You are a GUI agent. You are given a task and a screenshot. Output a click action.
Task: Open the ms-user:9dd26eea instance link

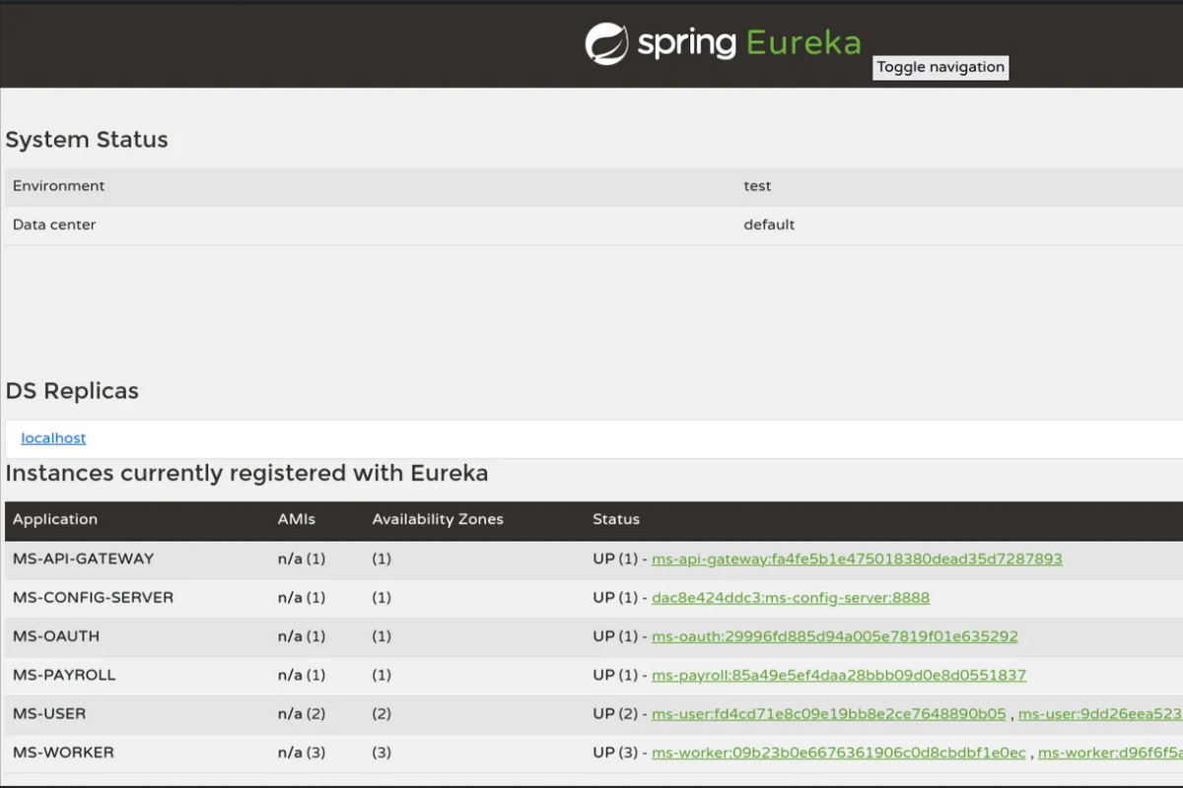[x=1100, y=714]
